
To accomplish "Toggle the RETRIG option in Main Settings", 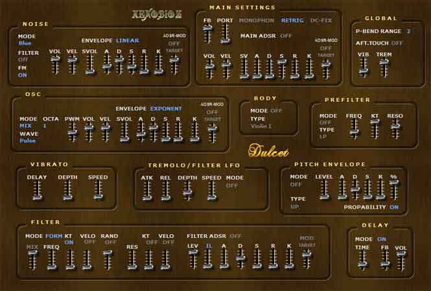I will point(292,21).
